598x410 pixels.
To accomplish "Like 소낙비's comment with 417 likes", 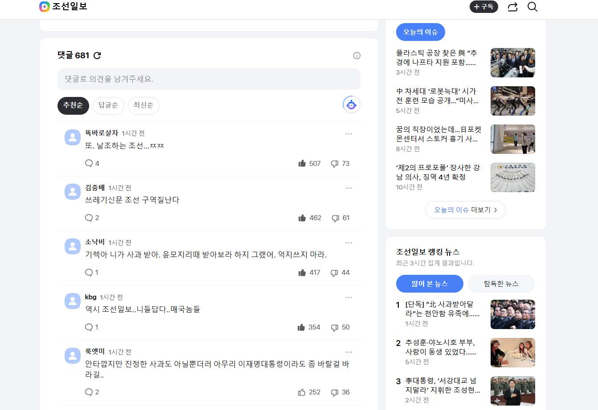I will 309,273.
